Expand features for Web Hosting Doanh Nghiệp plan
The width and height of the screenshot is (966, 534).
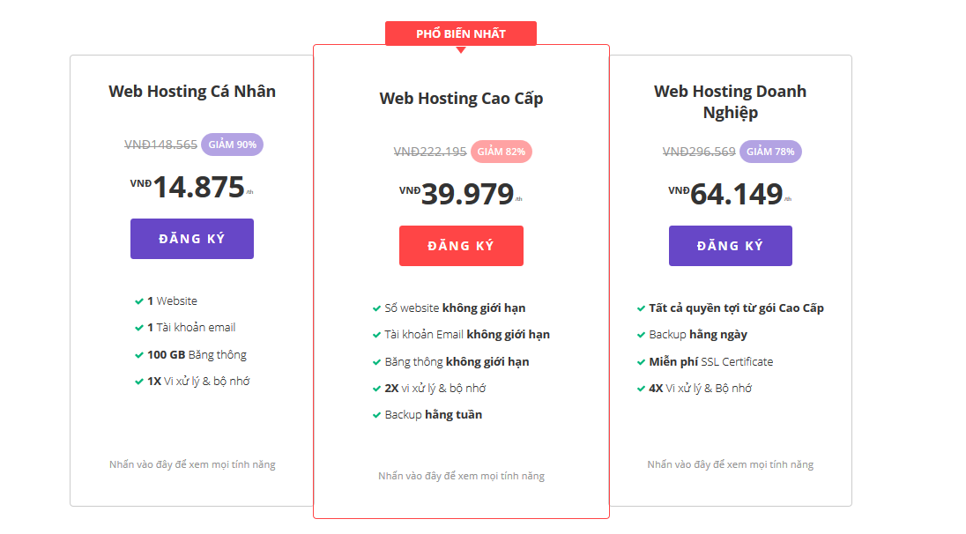(730, 464)
